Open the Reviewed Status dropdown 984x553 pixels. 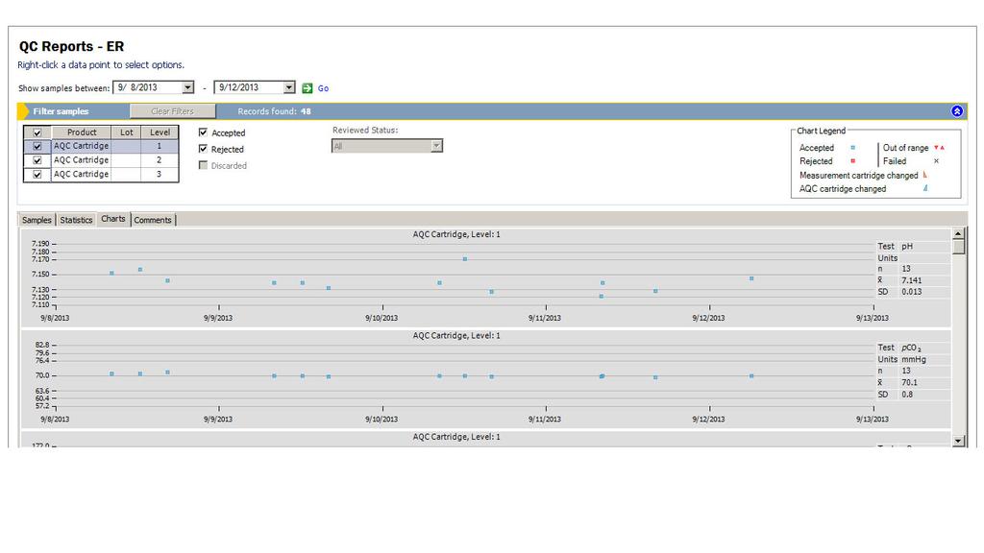pyautogui.click(x=435, y=145)
